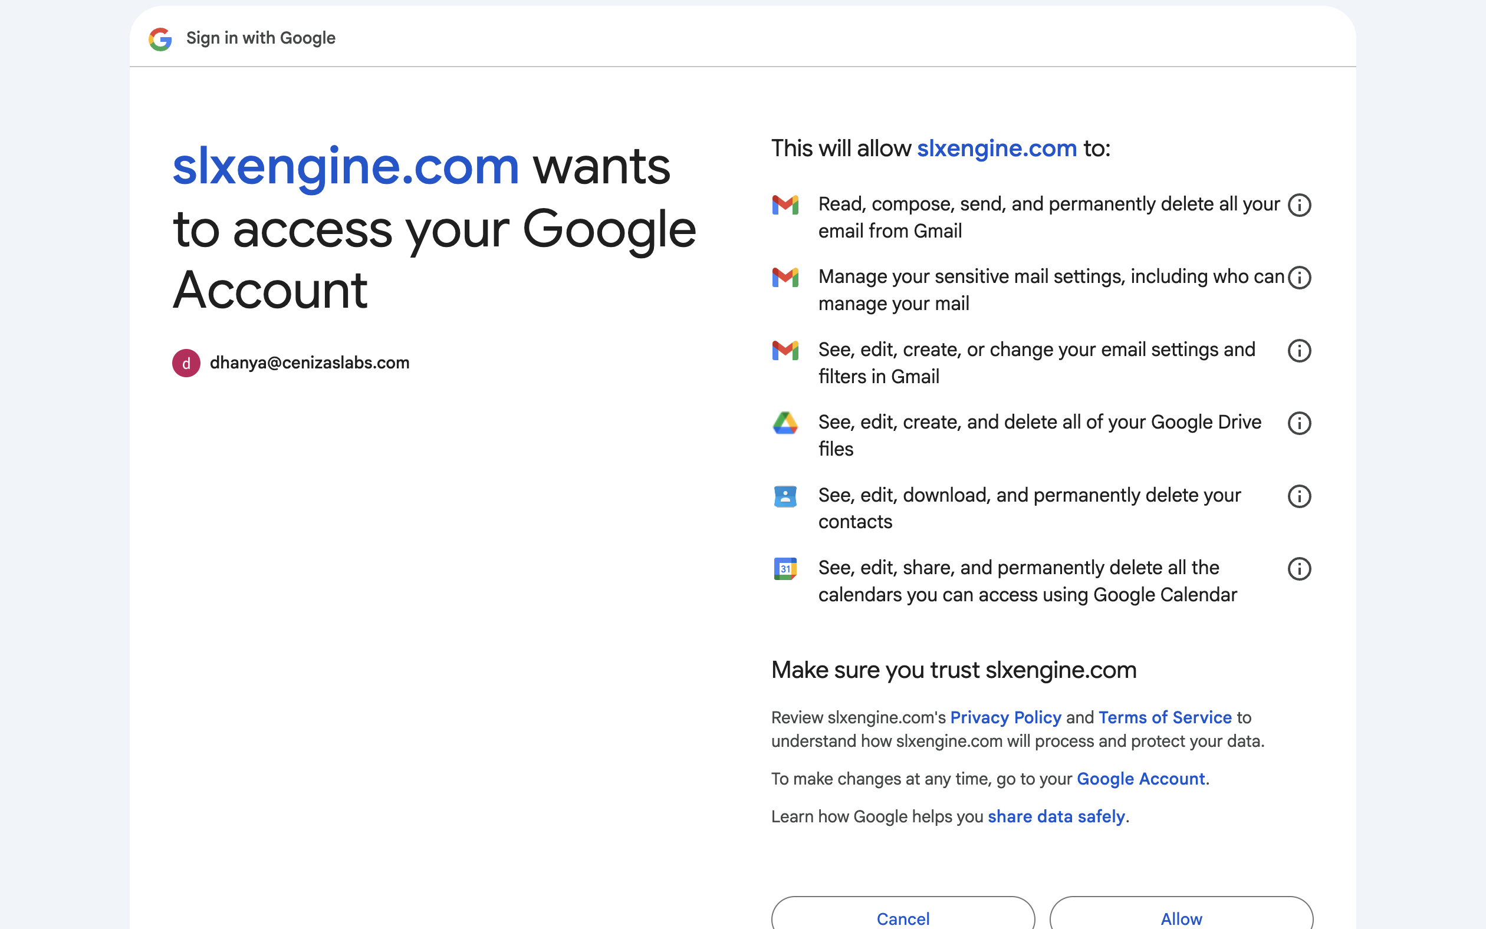Click the Google Contacts icon
Viewport: 1486px width, 929px height.
coord(785,496)
